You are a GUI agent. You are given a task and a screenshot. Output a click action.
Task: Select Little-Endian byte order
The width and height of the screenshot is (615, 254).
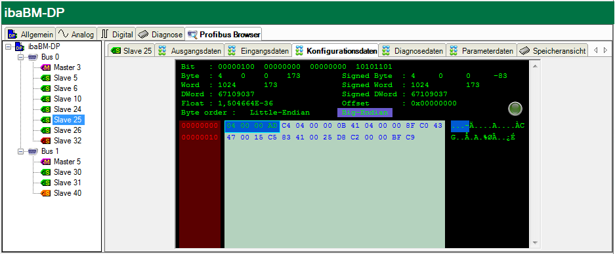pyautogui.click(x=280, y=113)
